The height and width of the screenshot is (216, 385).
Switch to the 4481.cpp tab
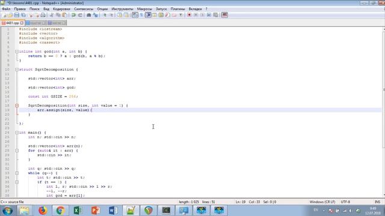pyautogui.click(x=12, y=23)
